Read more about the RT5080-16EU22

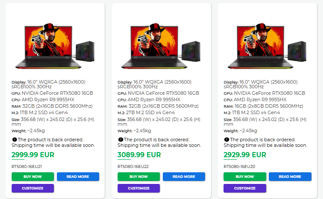(x=184, y=177)
